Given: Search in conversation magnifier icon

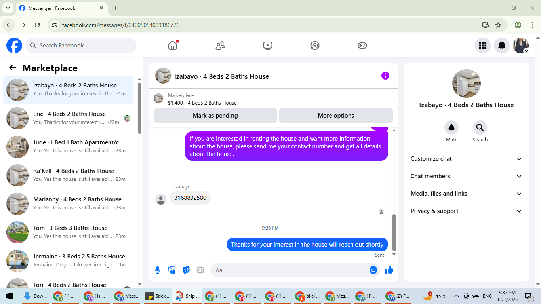Looking at the screenshot, I should [x=480, y=127].
